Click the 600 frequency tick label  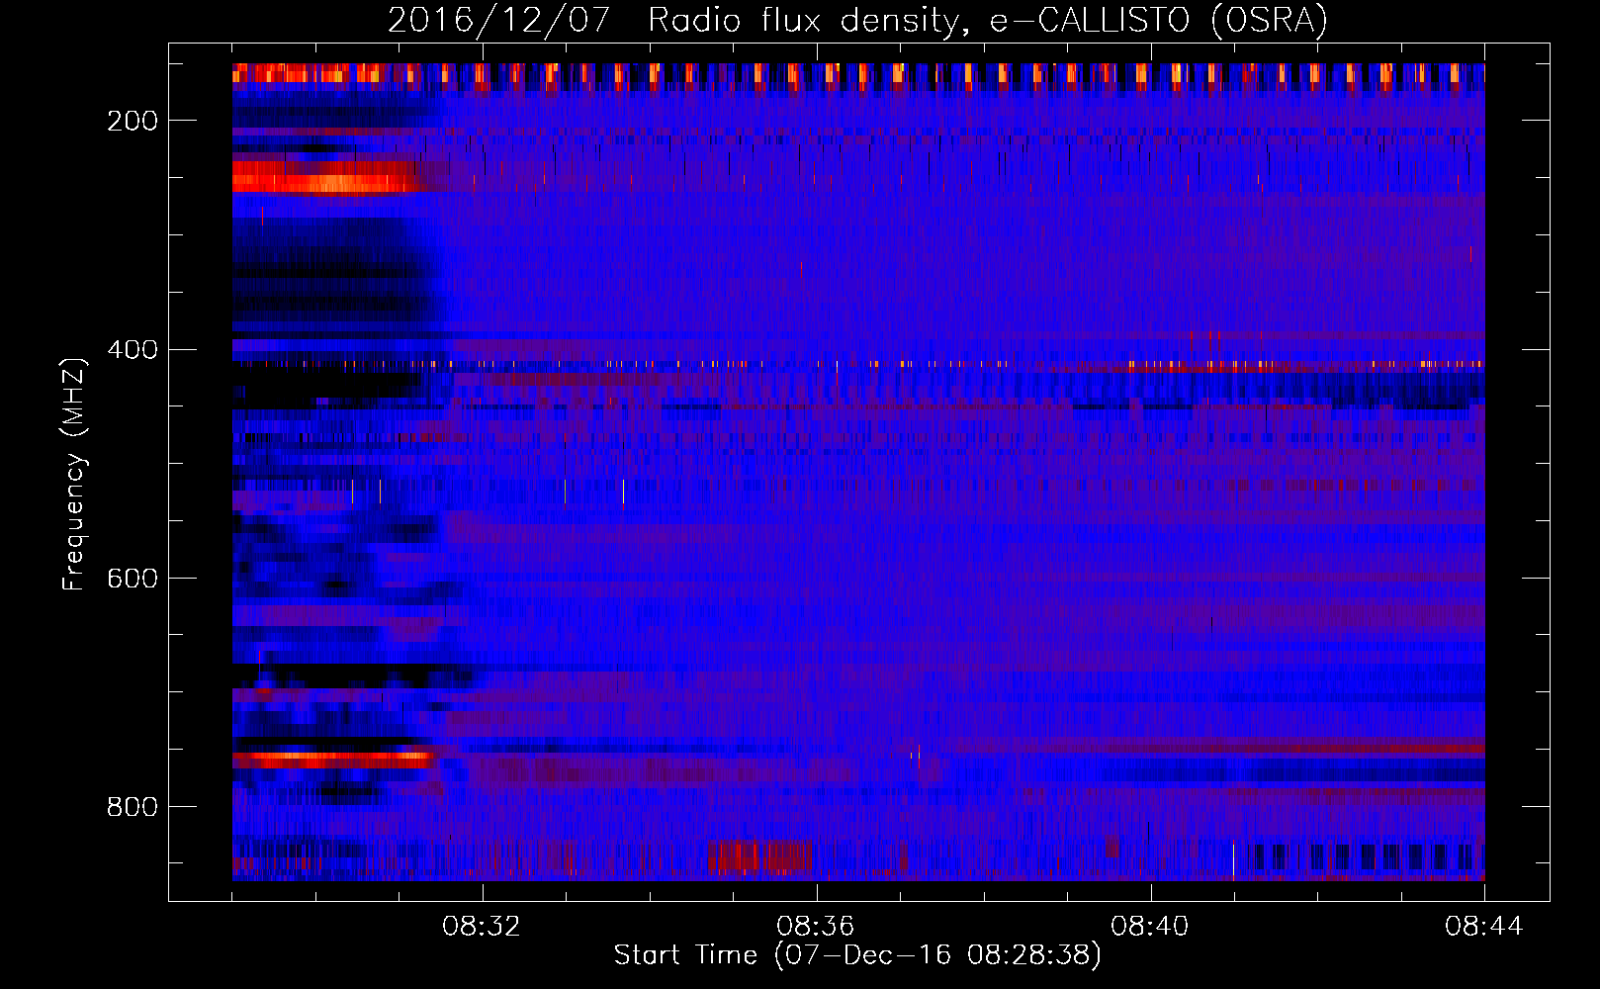point(133,579)
